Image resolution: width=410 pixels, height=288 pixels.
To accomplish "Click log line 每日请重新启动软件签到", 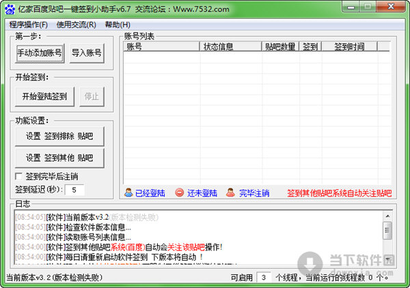I will pos(109,257).
